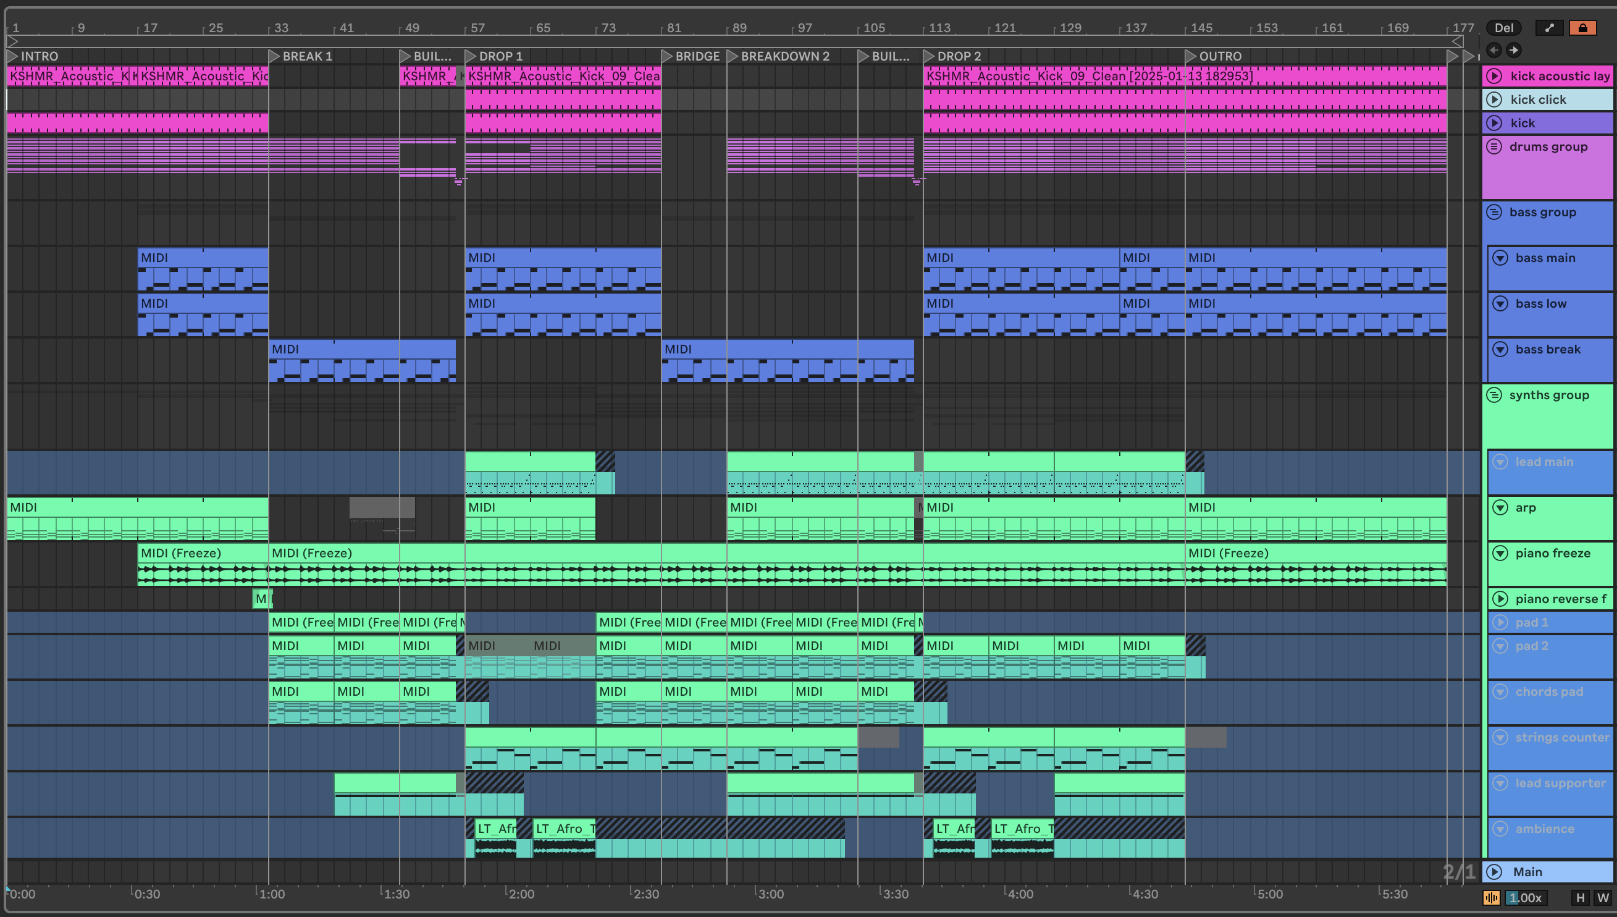Unfold the Main track
The height and width of the screenshot is (917, 1617).
click(1494, 872)
